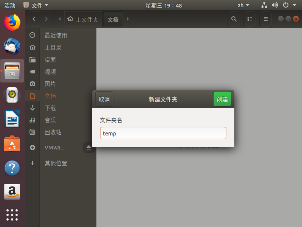Open 最近使用 in the sidebar
This screenshot has height=227, width=302.
[x=56, y=36]
